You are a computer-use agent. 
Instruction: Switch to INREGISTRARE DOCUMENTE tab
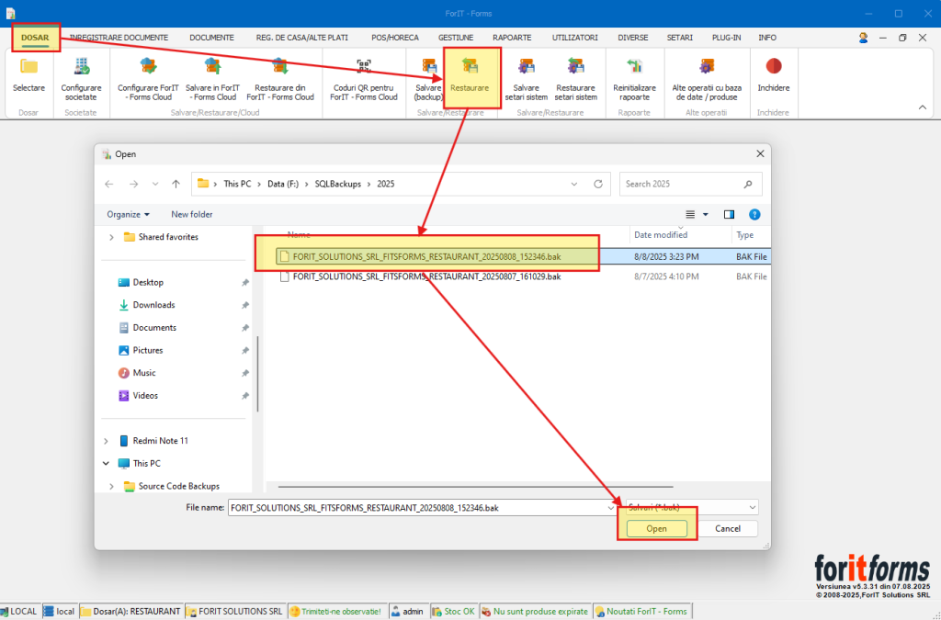pos(119,38)
